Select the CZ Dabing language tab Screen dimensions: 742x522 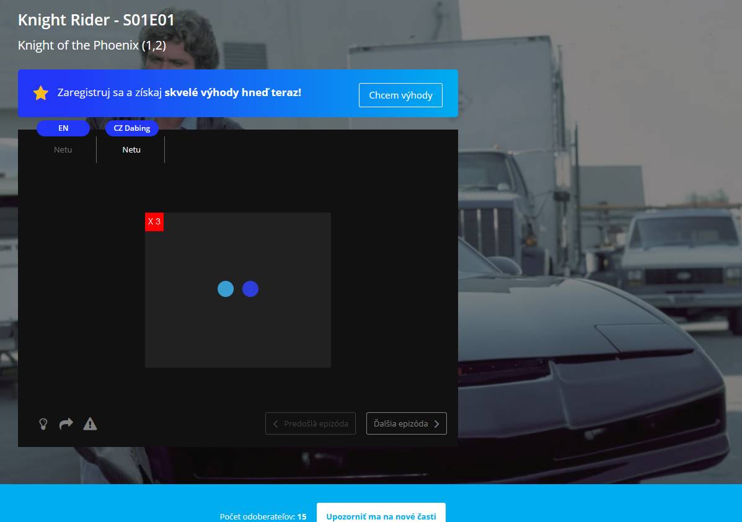131,128
